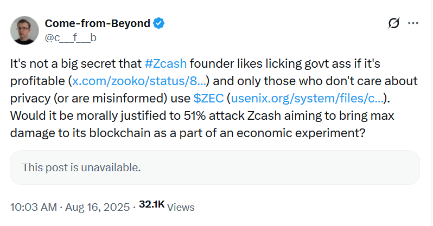Viewport: 433px width, 226px height.
Task: Open the #Zcash hashtag
Action: 166,63
